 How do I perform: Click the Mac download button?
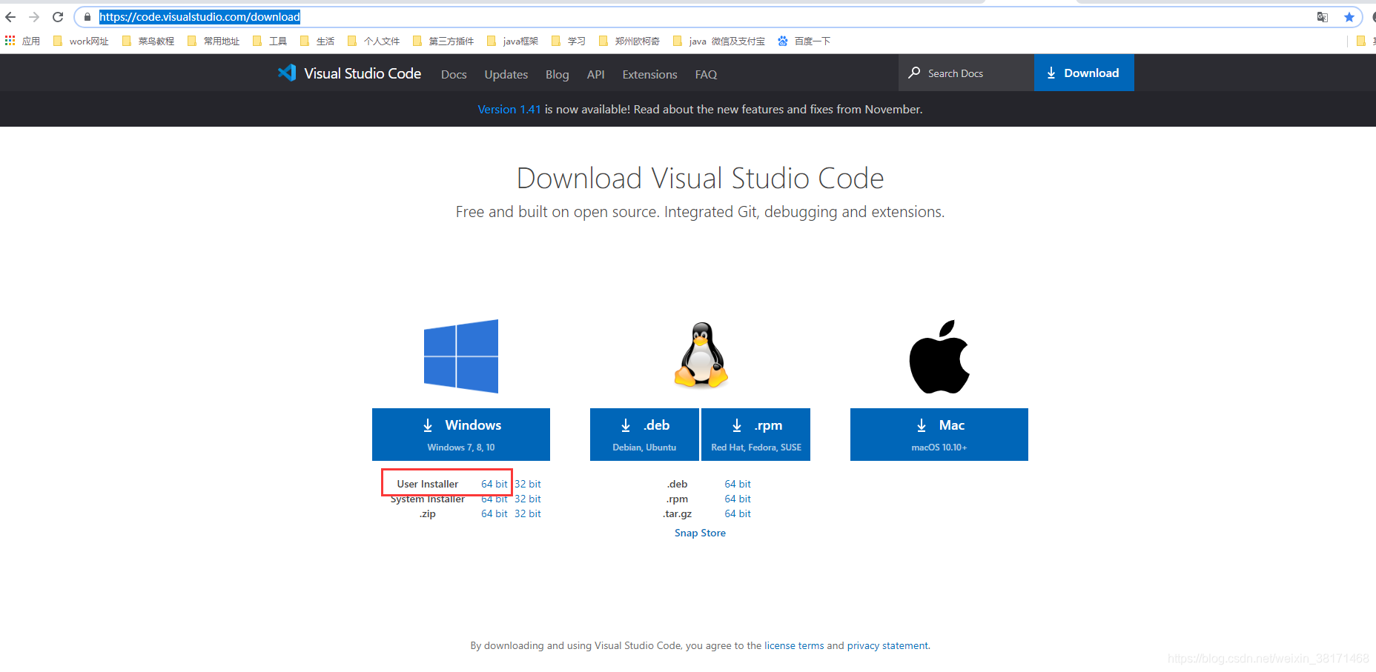[939, 434]
